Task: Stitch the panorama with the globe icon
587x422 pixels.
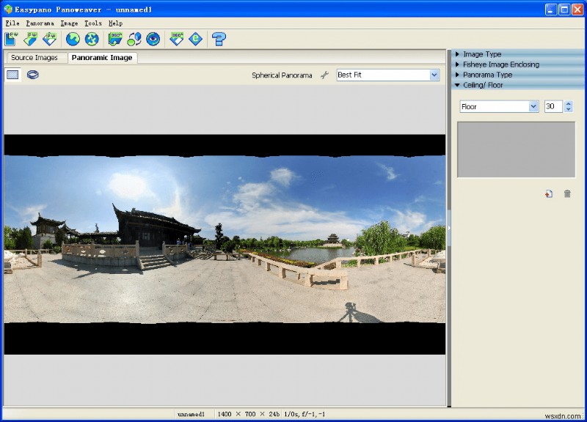Action: pyautogui.click(x=72, y=40)
